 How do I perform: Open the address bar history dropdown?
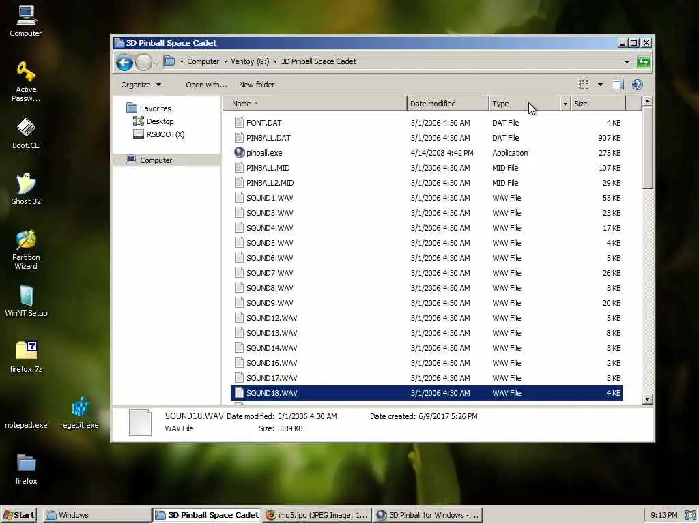pyautogui.click(x=627, y=62)
